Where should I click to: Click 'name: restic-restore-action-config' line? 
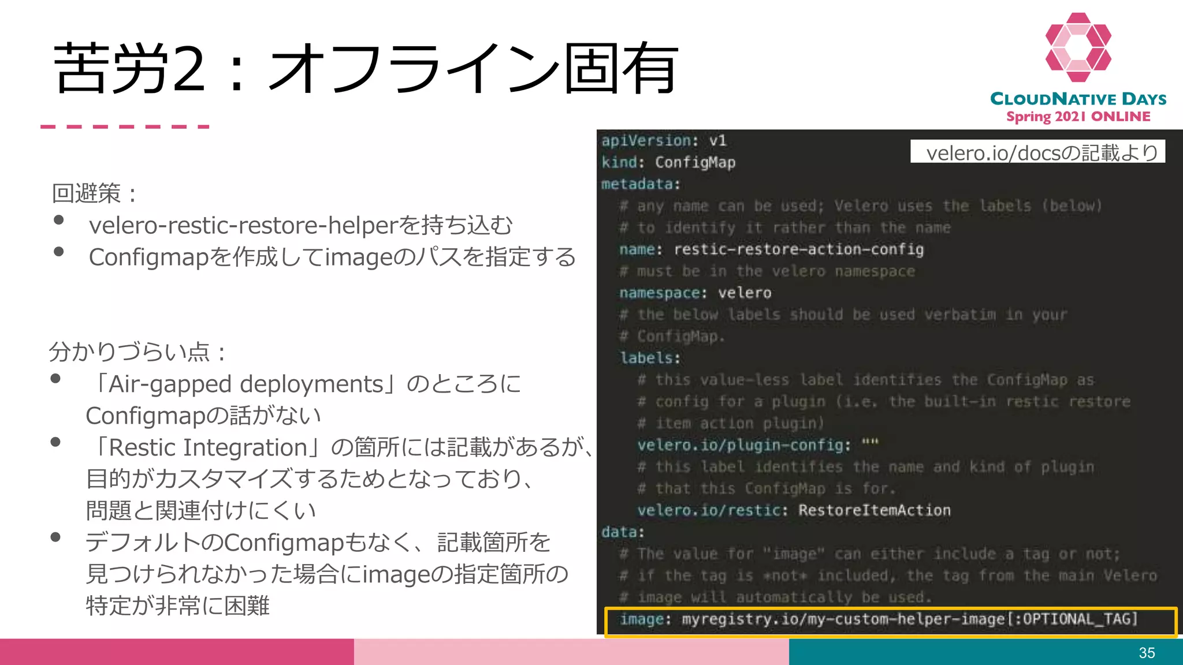(771, 249)
